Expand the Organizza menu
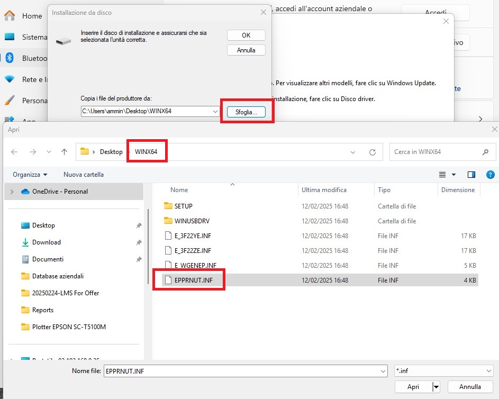This screenshot has height=399, width=499. pos(30,174)
